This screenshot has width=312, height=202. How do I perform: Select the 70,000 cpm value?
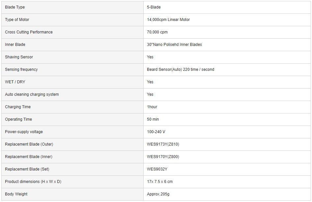[157, 32]
